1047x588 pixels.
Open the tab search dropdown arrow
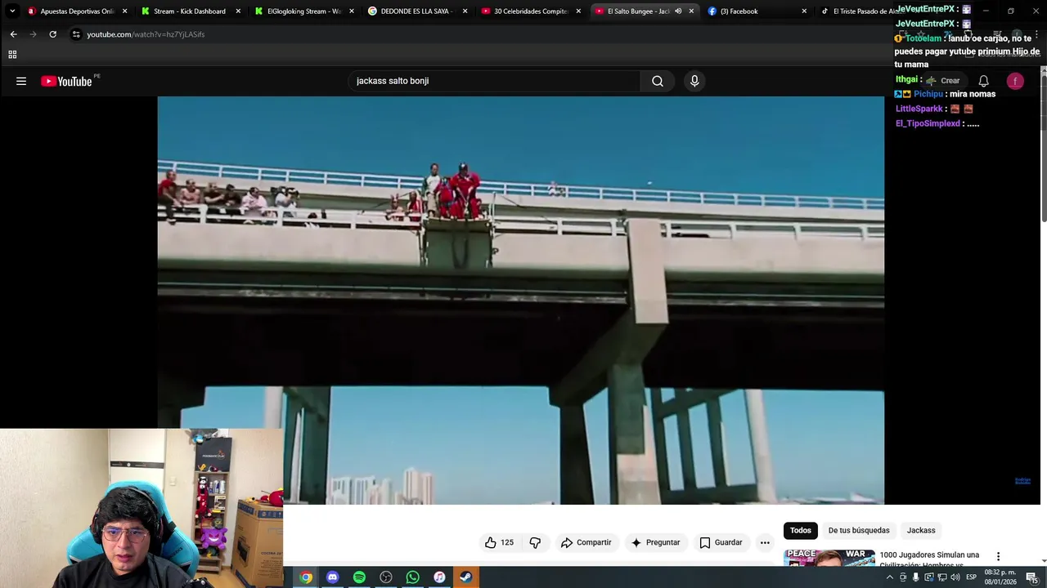click(x=11, y=11)
